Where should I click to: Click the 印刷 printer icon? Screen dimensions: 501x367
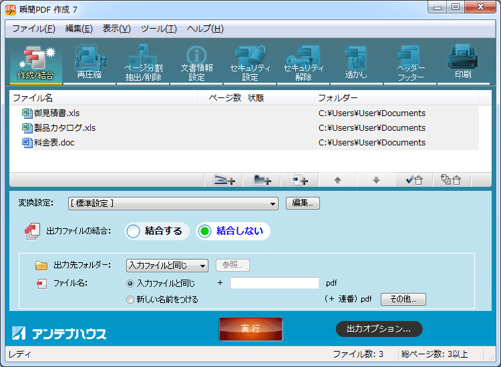[463, 63]
